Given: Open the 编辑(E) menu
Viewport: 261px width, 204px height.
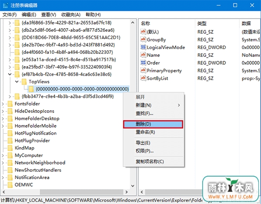Looking at the screenshot, I should click(29, 15).
